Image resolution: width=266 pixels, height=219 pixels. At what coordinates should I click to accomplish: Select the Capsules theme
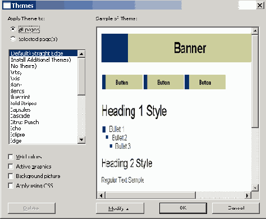[x=43, y=109]
